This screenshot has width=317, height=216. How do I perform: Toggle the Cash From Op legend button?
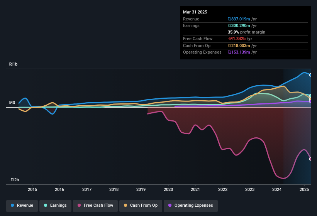(141, 206)
